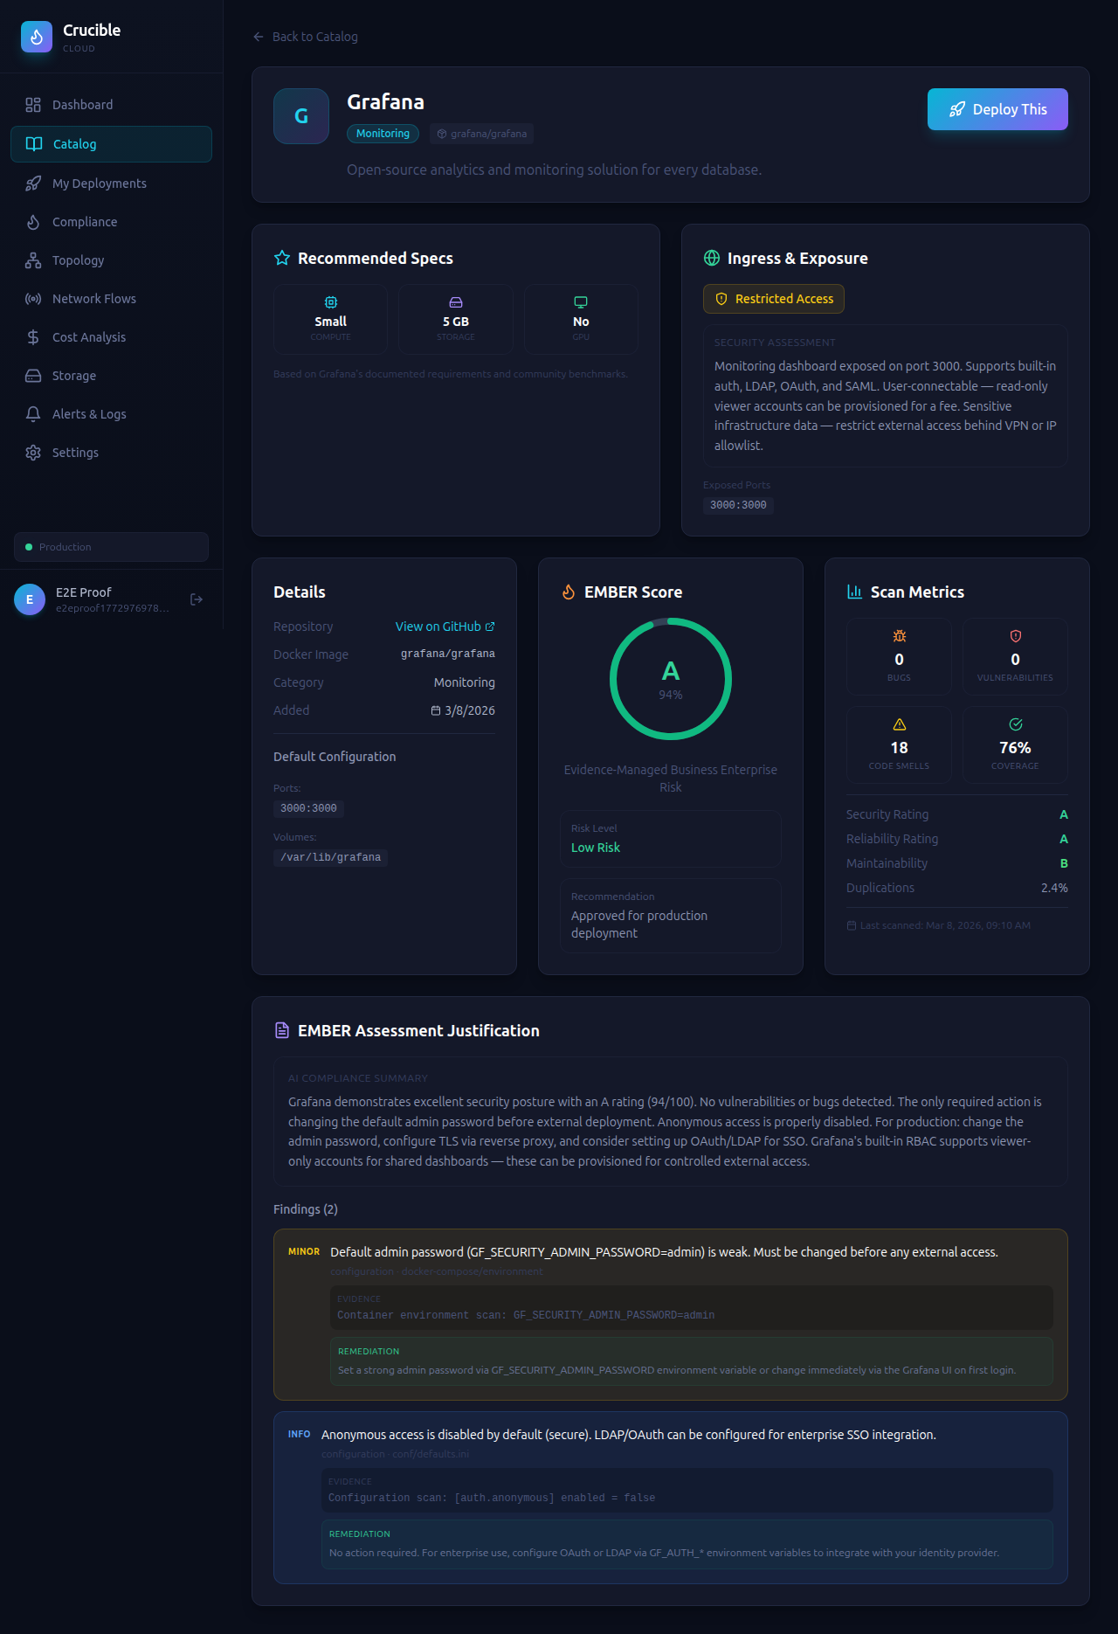Click the shield icon above Vulnerabilities count
Screen dimensions: 1118x1634
click(x=1016, y=636)
